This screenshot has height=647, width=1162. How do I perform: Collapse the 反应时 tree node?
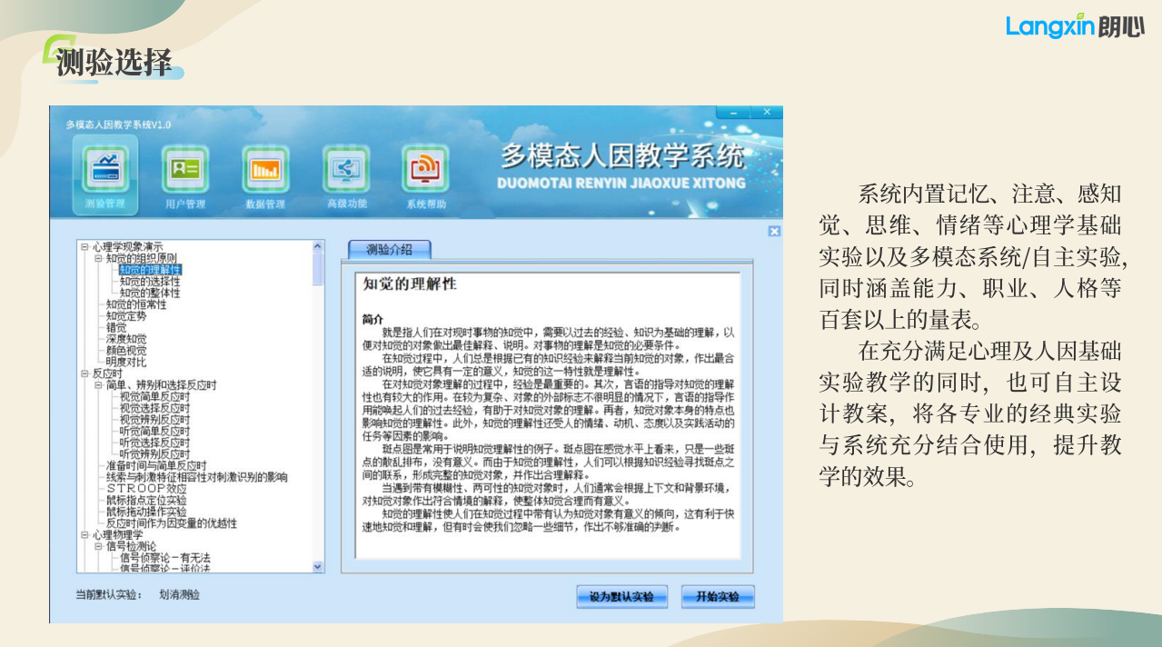pyautogui.click(x=84, y=373)
